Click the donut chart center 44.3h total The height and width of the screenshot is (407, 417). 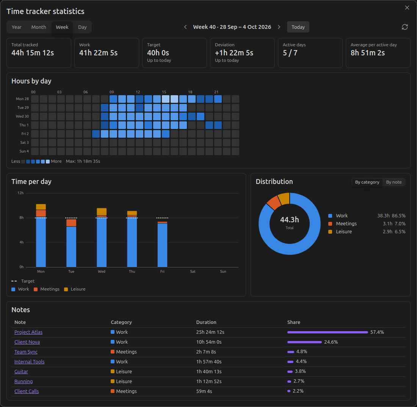(289, 223)
